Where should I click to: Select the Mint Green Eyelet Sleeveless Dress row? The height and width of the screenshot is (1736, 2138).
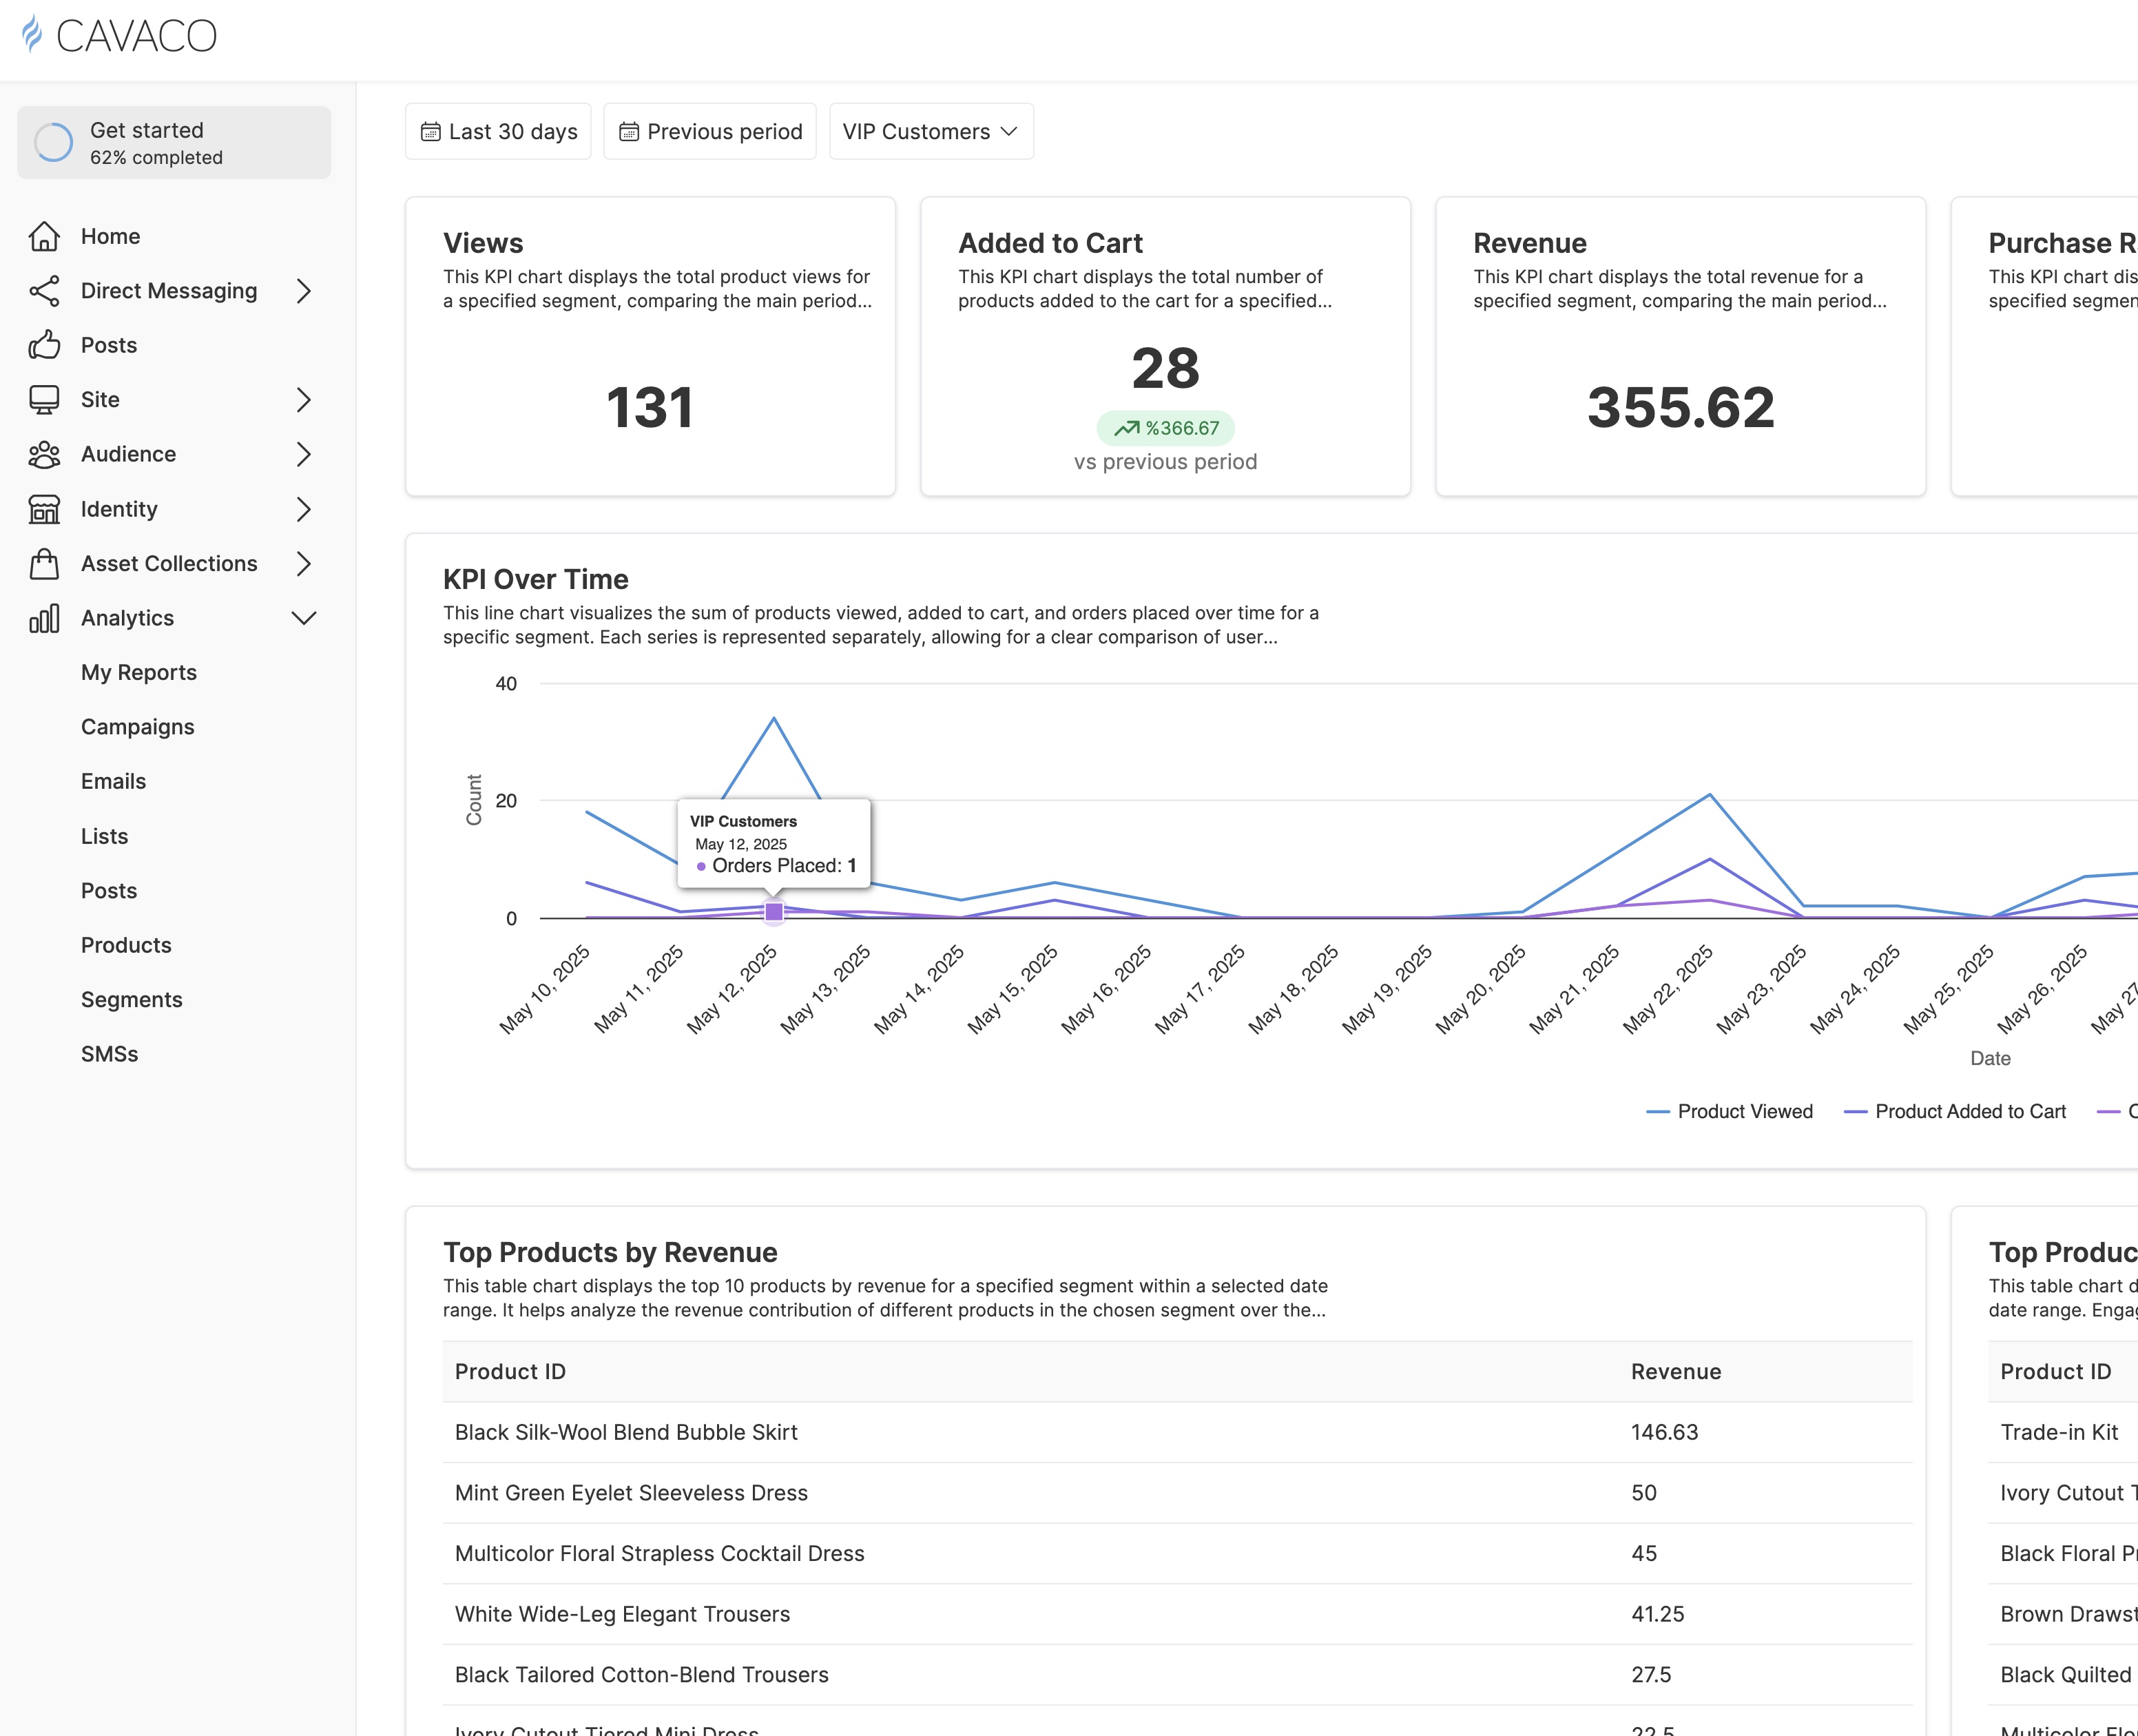click(x=1177, y=1493)
